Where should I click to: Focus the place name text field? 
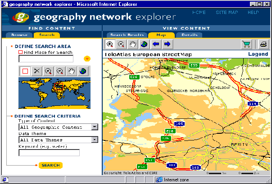[46, 59]
